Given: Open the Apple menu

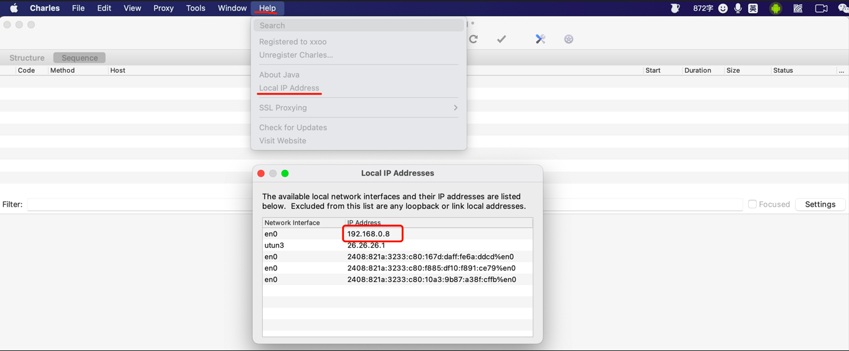Looking at the screenshot, I should pos(14,8).
